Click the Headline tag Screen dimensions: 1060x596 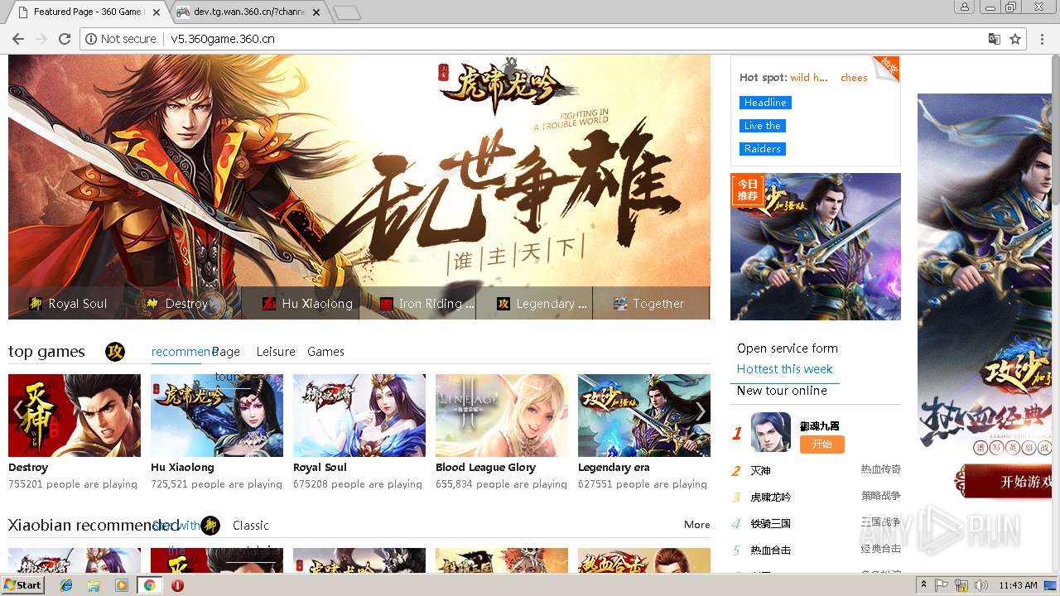click(x=765, y=103)
